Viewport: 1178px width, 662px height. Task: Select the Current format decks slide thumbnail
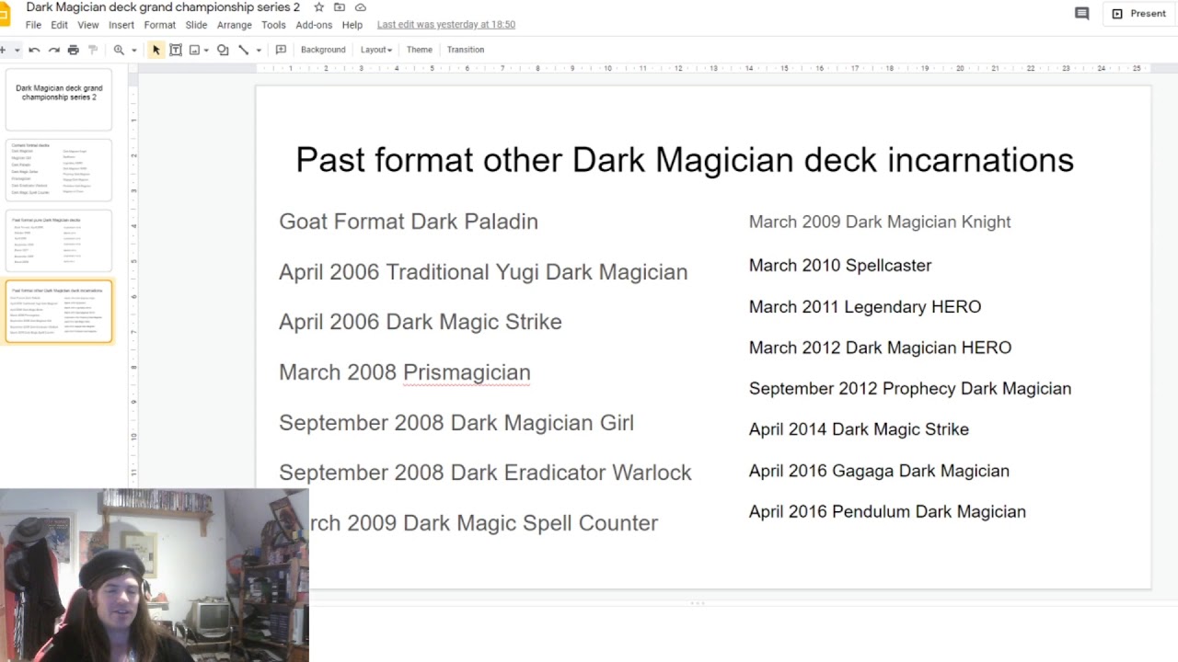[x=59, y=170]
